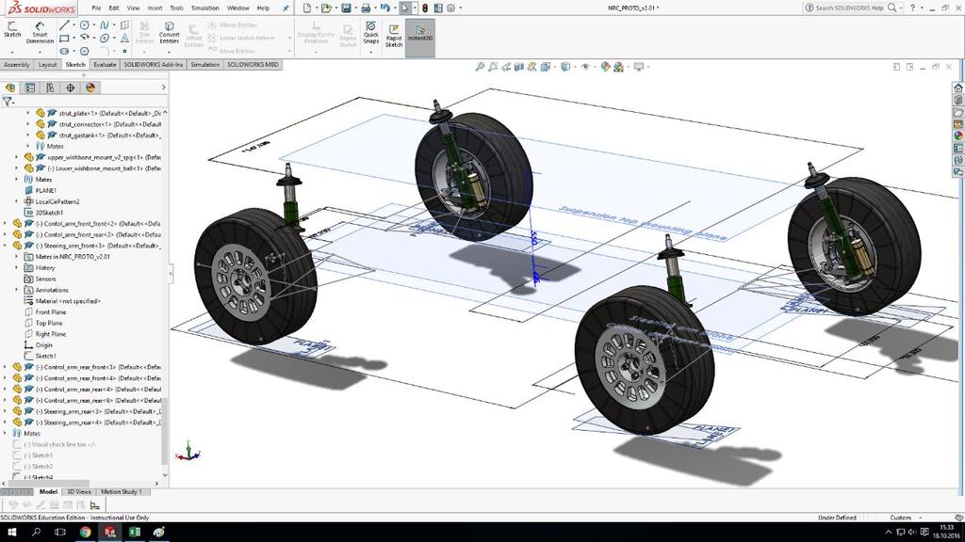Image resolution: width=965 pixels, height=542 pixels.
Task: Click the Open document icon
Action: point(326,8)
